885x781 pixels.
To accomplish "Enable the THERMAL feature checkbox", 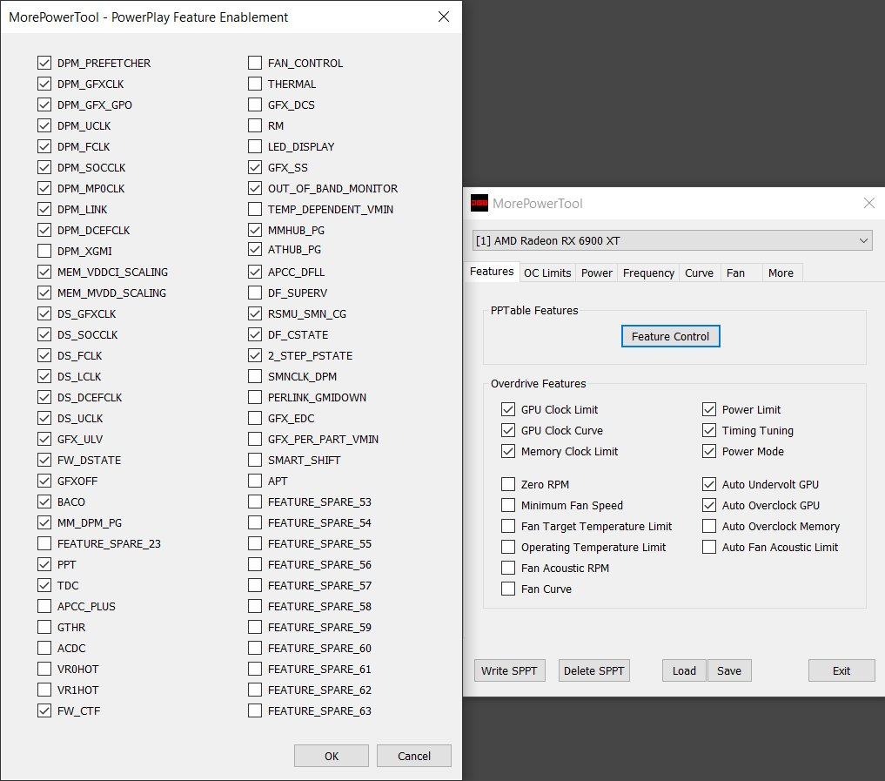I will pos(255,84).
